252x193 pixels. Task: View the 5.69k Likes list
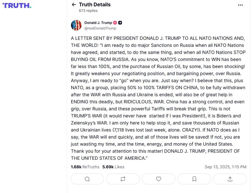(113, 167)
